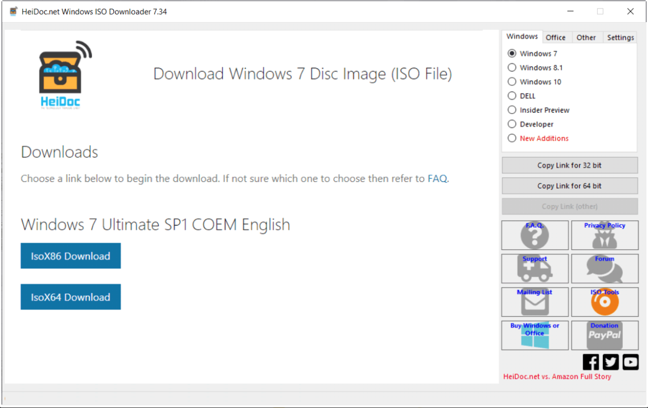Click the Support ambulance icon

535,269
